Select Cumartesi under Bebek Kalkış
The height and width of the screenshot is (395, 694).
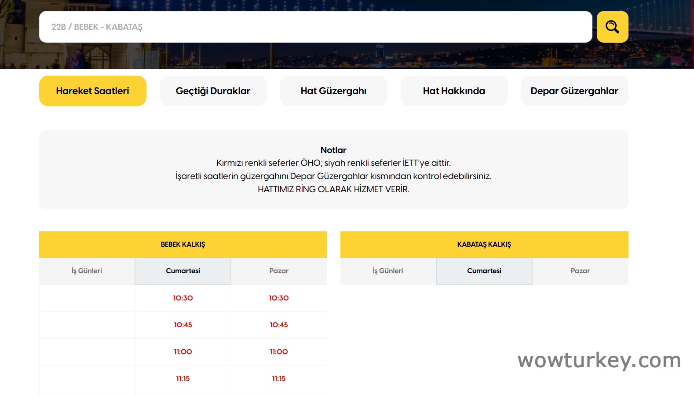(183, 271)
